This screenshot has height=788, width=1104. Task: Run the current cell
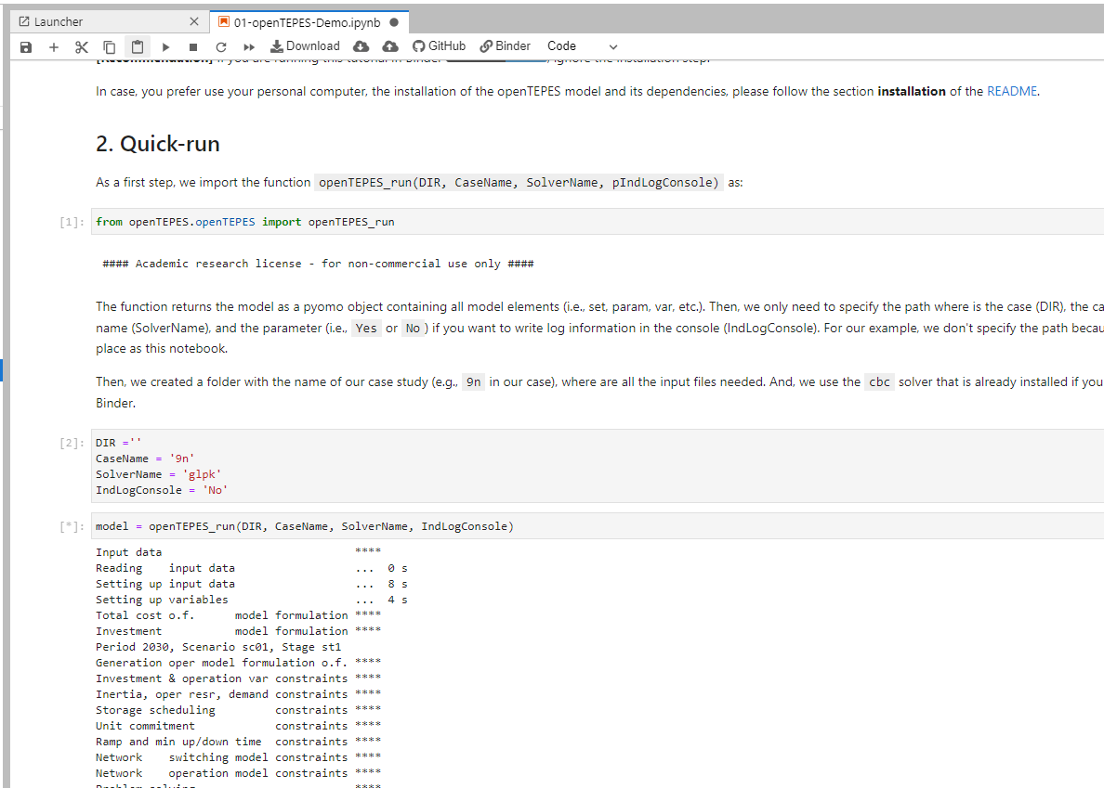click(x=165, y=46)
